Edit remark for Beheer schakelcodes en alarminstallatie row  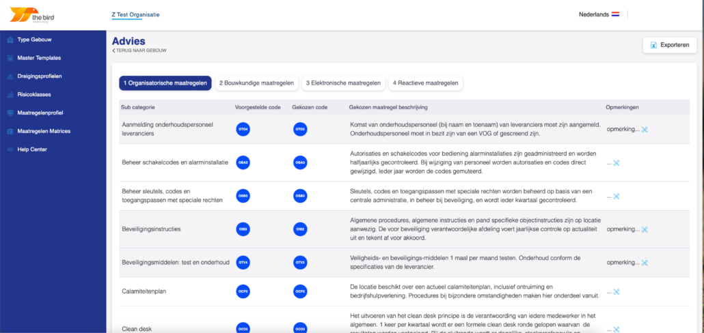pyautogui.click(x=616, y=163)
